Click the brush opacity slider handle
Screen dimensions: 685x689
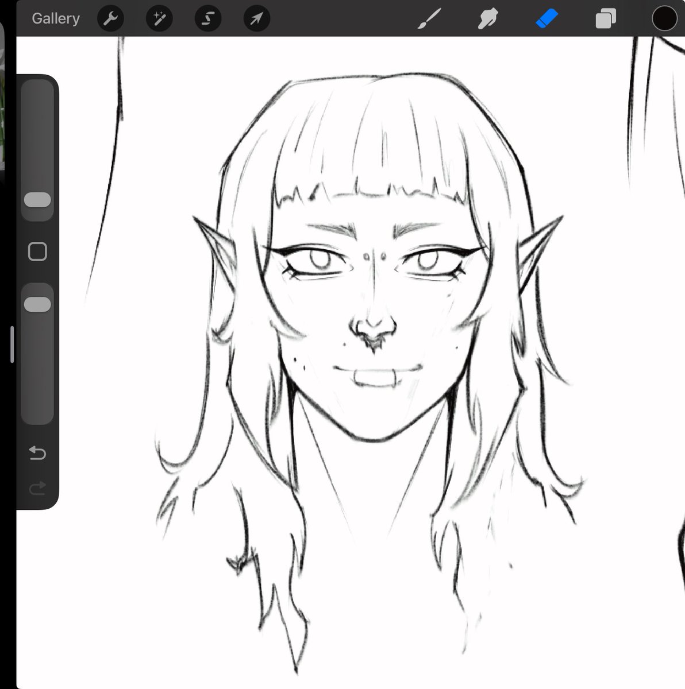tap(37, 304)
